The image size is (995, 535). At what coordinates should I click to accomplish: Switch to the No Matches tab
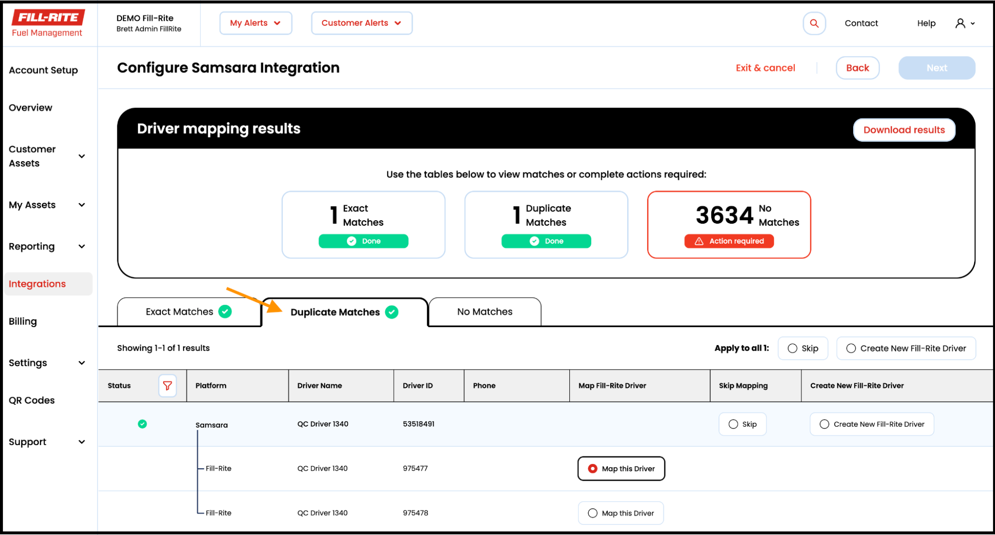click(x=484, y=312)
